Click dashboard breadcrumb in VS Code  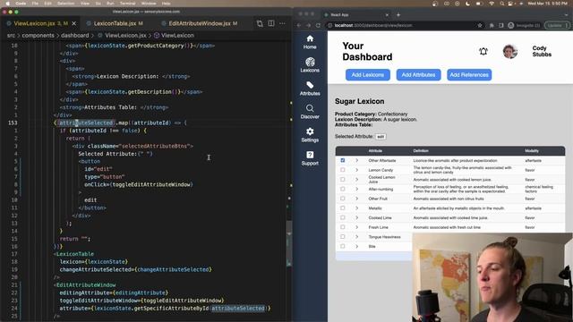(75, 36)
